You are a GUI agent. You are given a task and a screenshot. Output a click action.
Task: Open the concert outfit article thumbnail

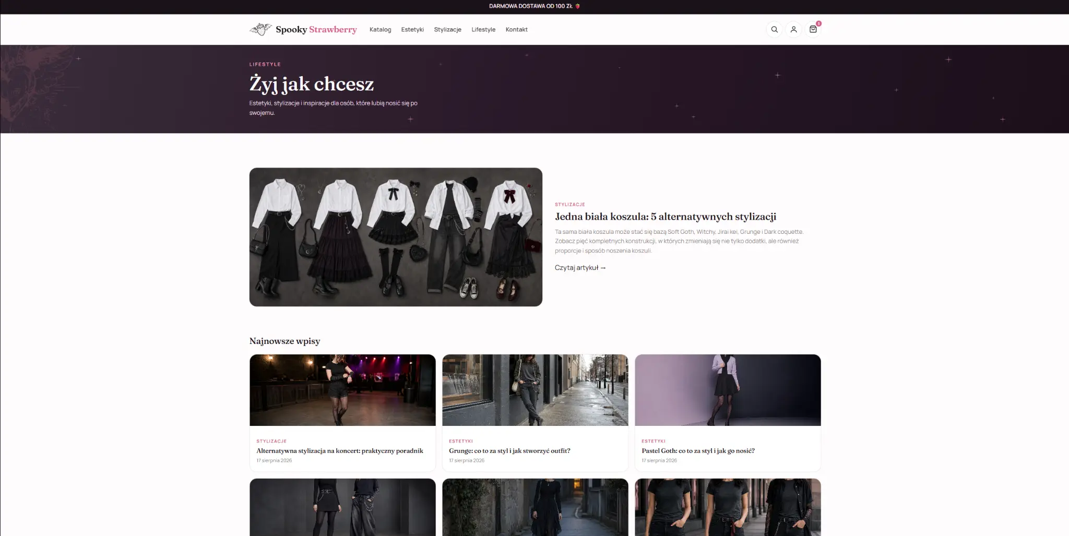[342, 390]
